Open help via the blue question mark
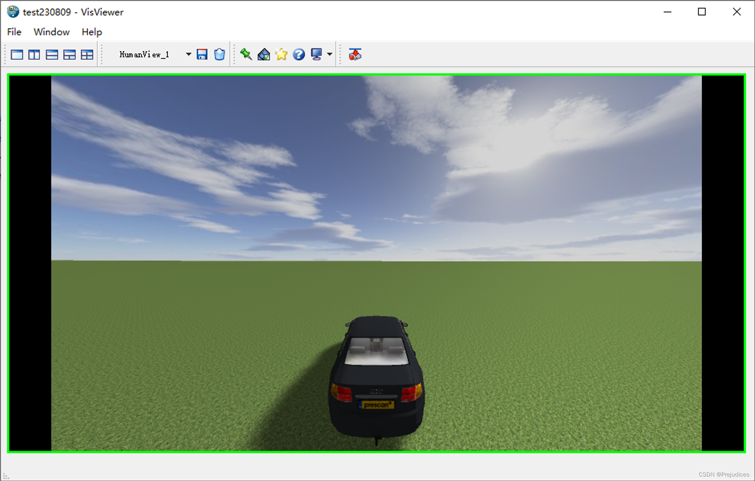Viewport: 755px width, 481px height. click(x=299, y=55)
